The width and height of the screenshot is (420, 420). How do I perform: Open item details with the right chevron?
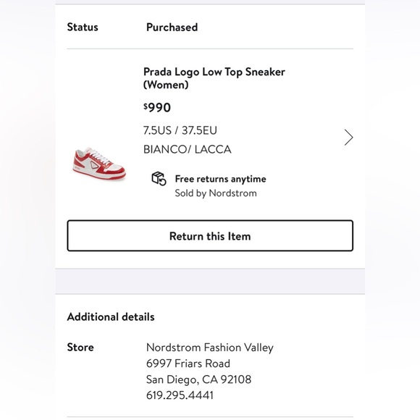click(x=348, y=138)
